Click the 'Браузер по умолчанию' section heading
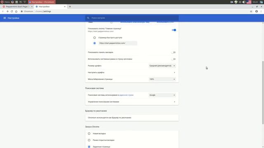 (96, 111)
